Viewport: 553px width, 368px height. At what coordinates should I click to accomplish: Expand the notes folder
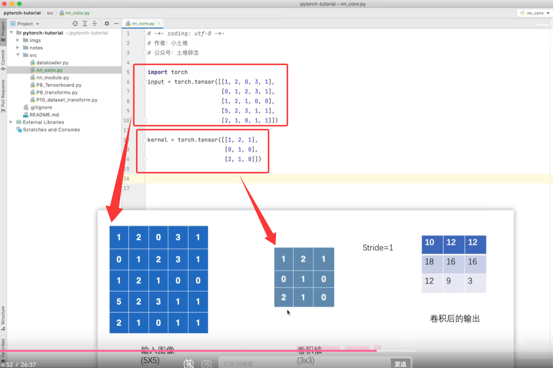pos(18,47)
